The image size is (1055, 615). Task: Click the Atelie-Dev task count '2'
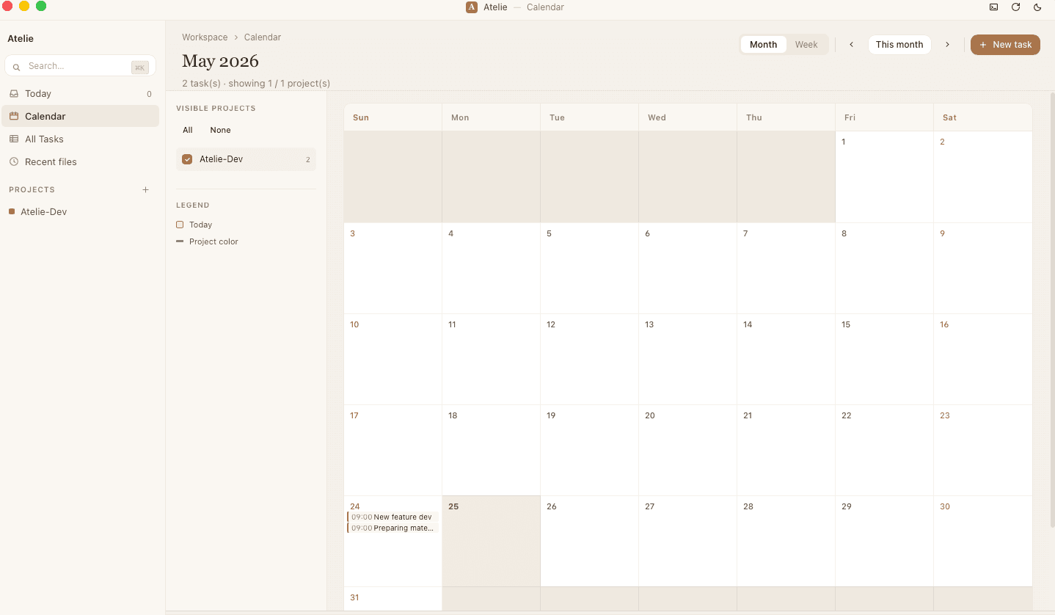(x=307, y=160)
